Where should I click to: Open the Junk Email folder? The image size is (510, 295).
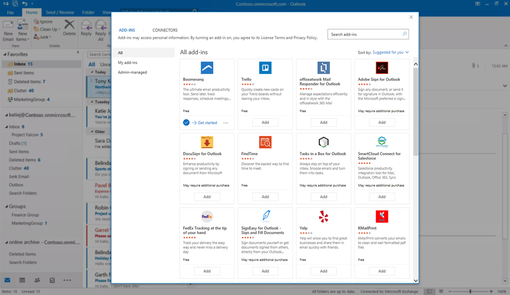coord(19,177)
